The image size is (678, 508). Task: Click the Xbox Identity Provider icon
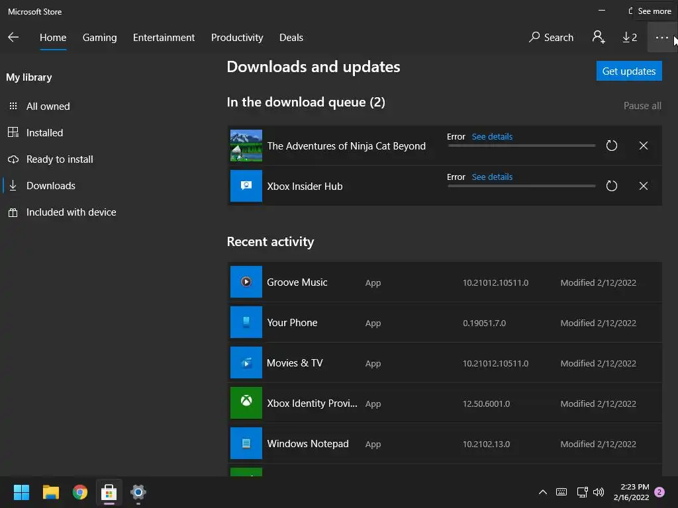pyautogui.click(x=246, y=403)
